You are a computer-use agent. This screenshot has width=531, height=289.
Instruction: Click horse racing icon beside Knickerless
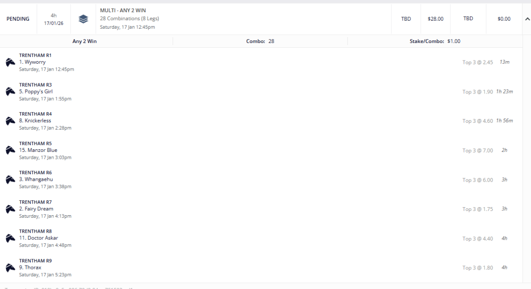[10, 121]
